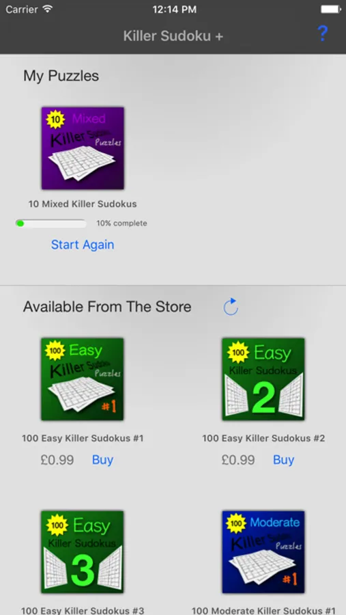Select the Easy Killer Sudokus 3 cover image
The height and width of the screenshot is (615, 346).
click(x=83, y=552)
